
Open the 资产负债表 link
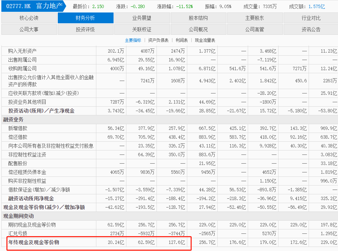click(158, 40)
